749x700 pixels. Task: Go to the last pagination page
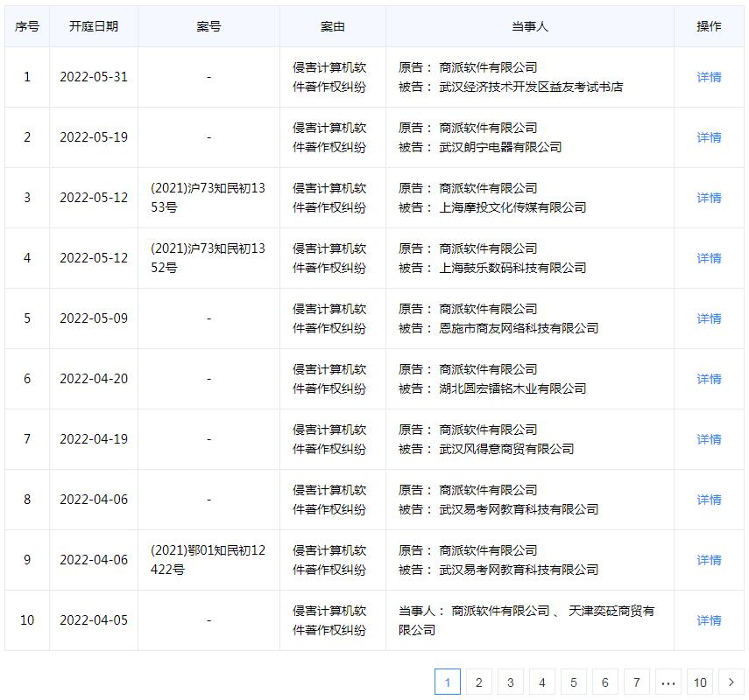(x=700, y=682)
